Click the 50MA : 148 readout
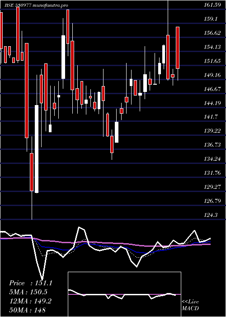The height and width of the screenshot is (317, 226). (27, 310)
